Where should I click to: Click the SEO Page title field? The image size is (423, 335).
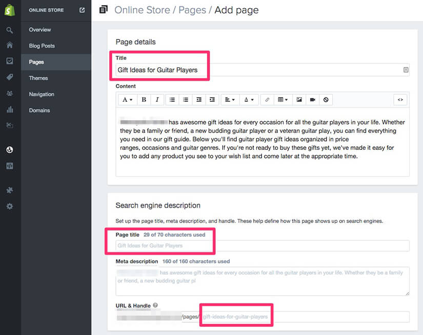(263, 245)
